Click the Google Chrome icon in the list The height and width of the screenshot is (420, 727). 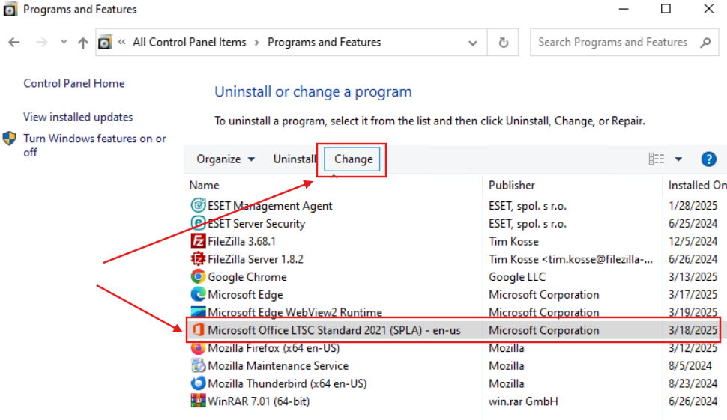tap(198, 276)
